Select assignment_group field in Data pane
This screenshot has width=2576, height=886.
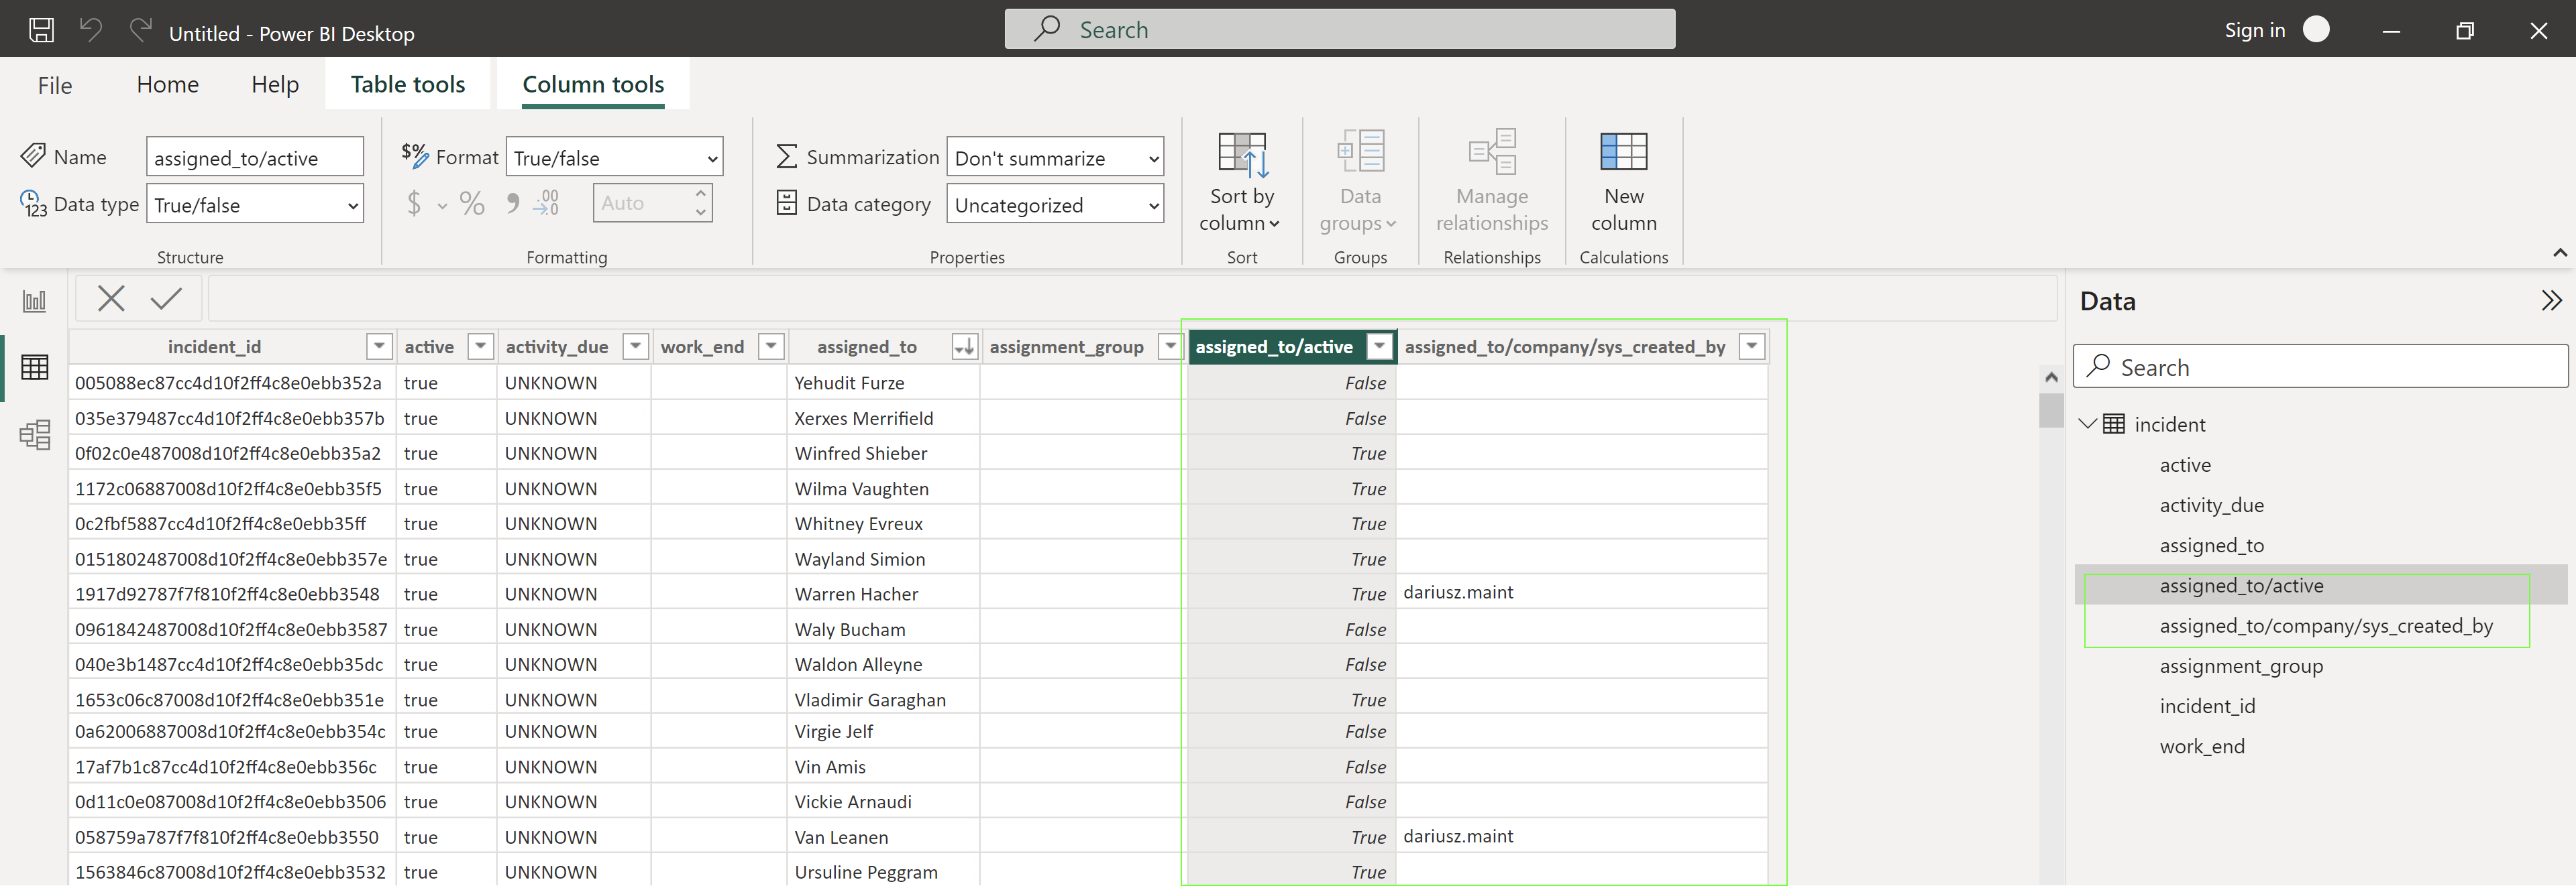coord(2240,666)
